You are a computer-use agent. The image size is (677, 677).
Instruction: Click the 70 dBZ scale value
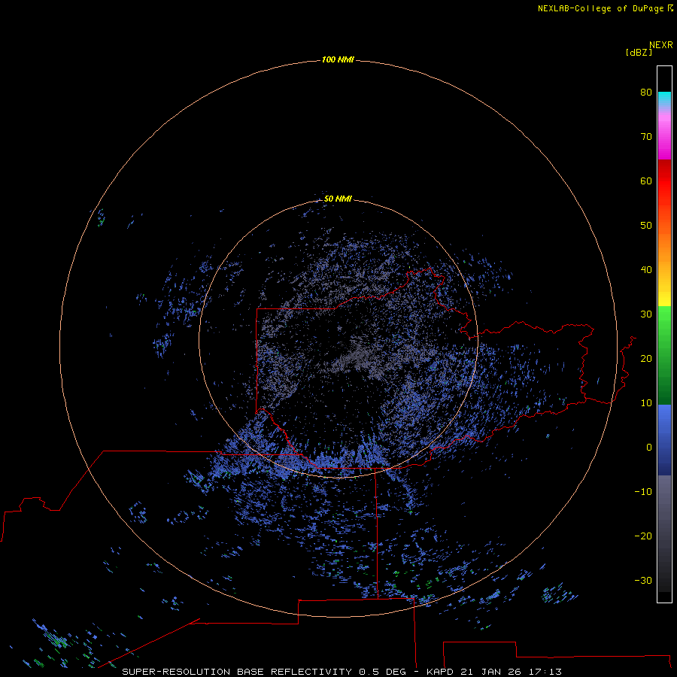tap(646, 136)
